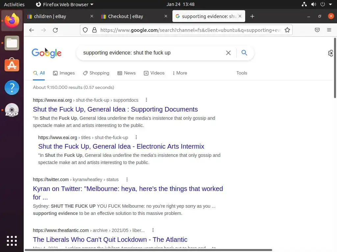Screen dimensions: 337x252
Task: Open the Help icon in the dock
Action: [x=12, y=87]
